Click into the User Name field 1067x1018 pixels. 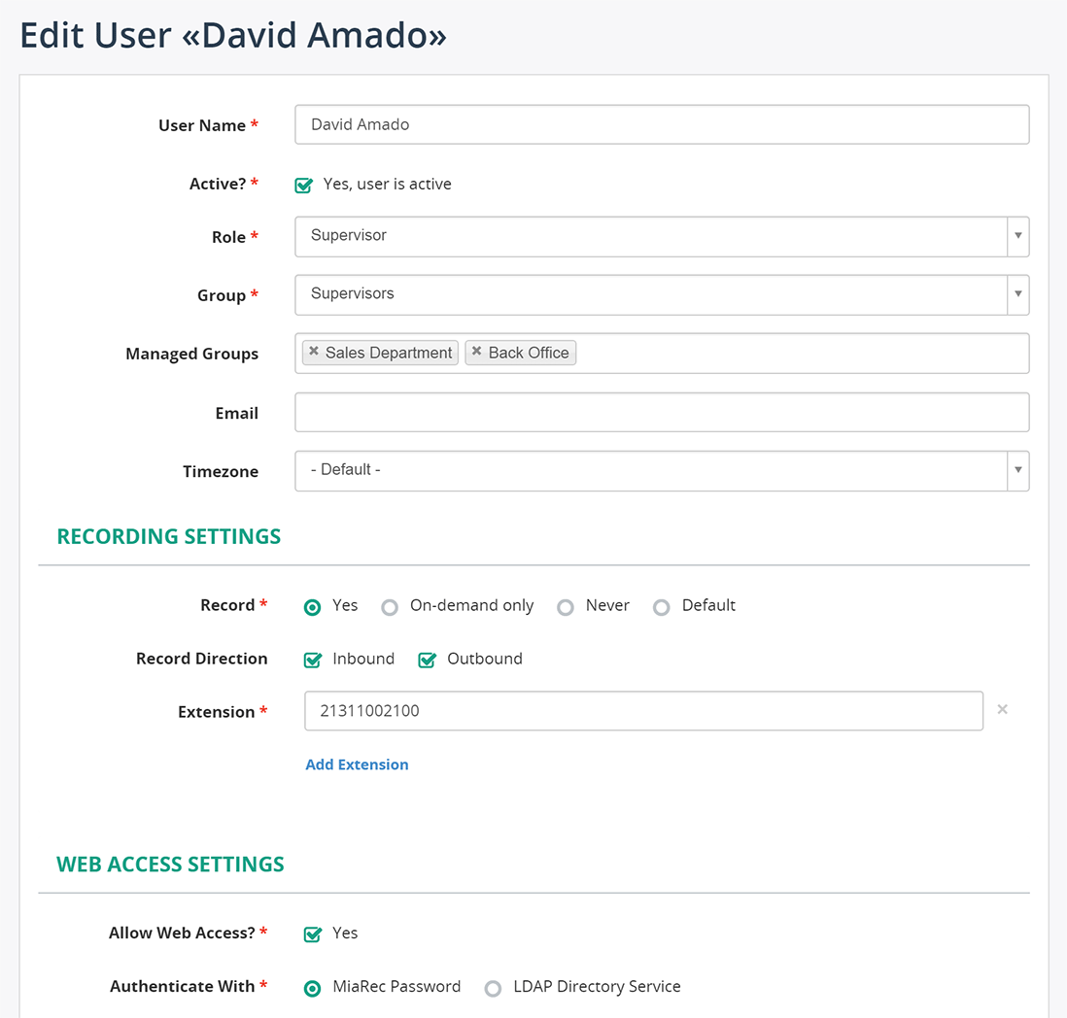pyautogui.click(x=661, y=124)
